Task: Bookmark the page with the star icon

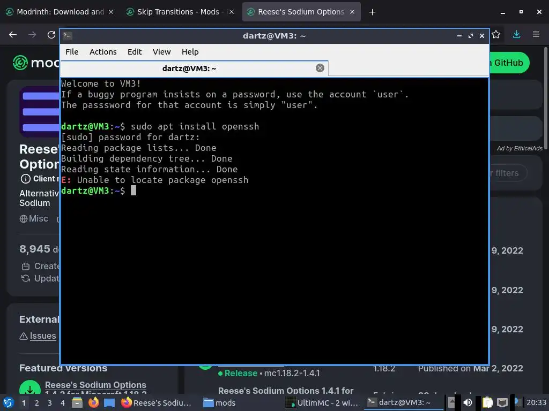Action: (496, 34)
